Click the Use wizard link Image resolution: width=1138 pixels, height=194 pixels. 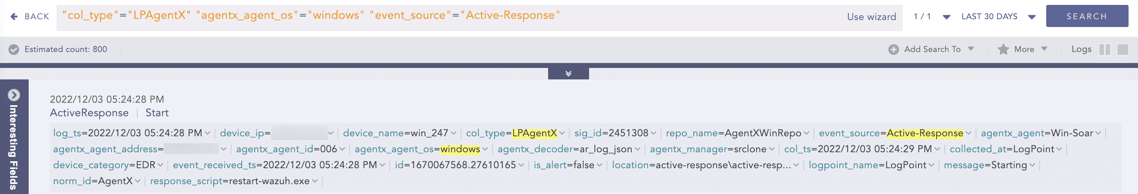(x=871, y=17)
